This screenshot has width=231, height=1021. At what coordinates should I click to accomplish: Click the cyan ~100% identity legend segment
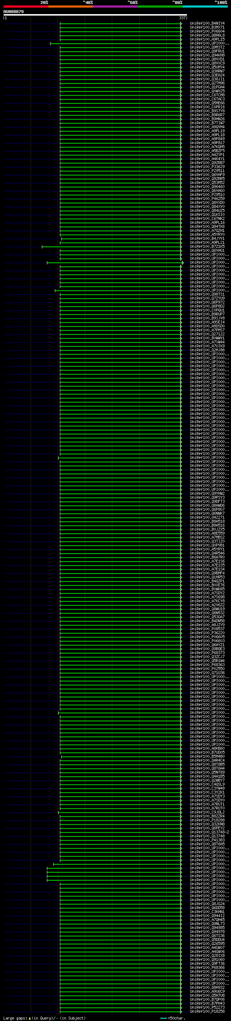pos(205,7)
